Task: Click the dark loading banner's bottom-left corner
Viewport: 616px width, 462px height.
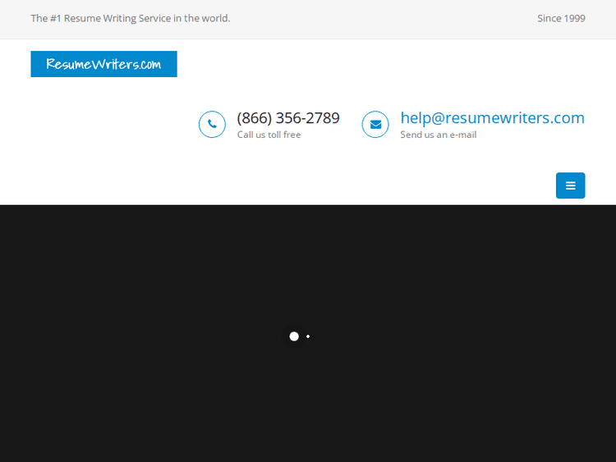Action: click(7, 453)
